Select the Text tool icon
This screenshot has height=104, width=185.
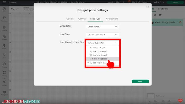coord(4,55)
